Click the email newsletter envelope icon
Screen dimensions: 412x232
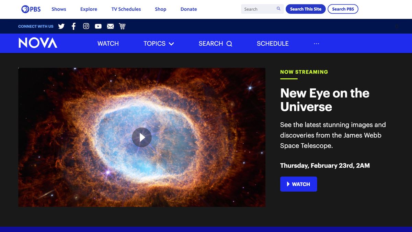tap(110, 26)
